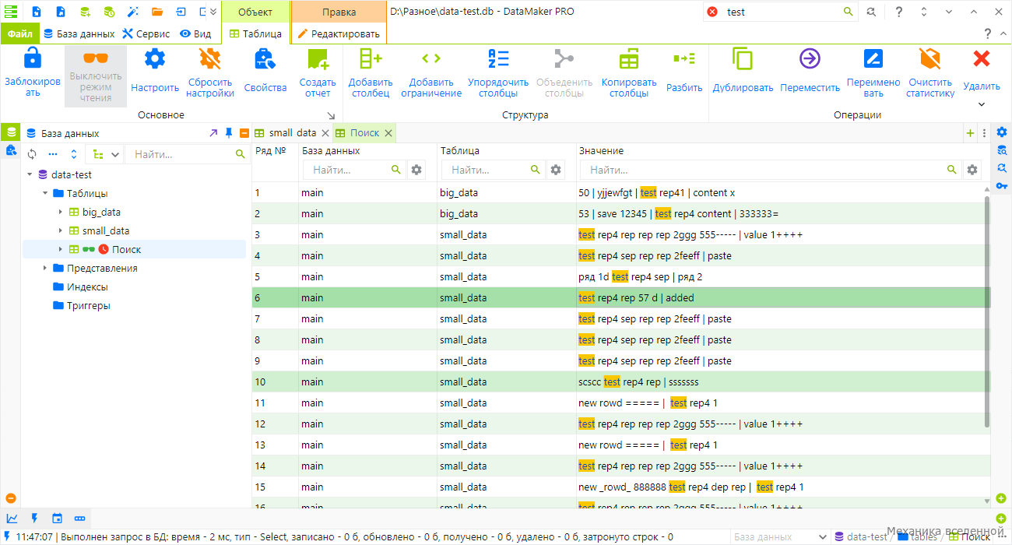Click Дублировать table icon
The height and width of the screenshot is (545, 1012).
click(743, 59)
